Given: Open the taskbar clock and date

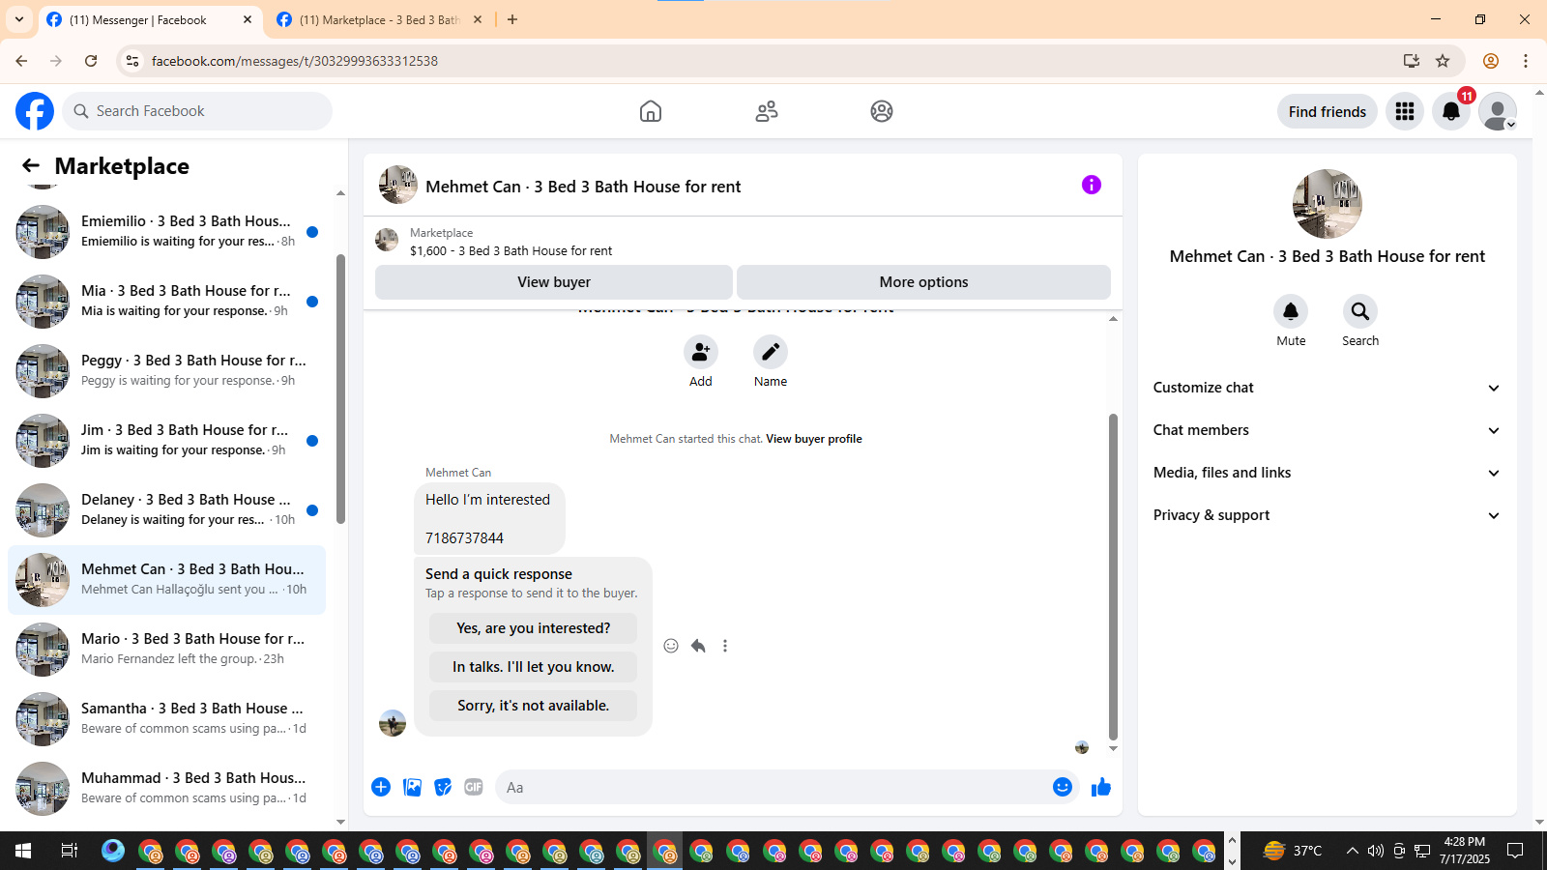Looking at the screenshot, I should click(1464, 851).
